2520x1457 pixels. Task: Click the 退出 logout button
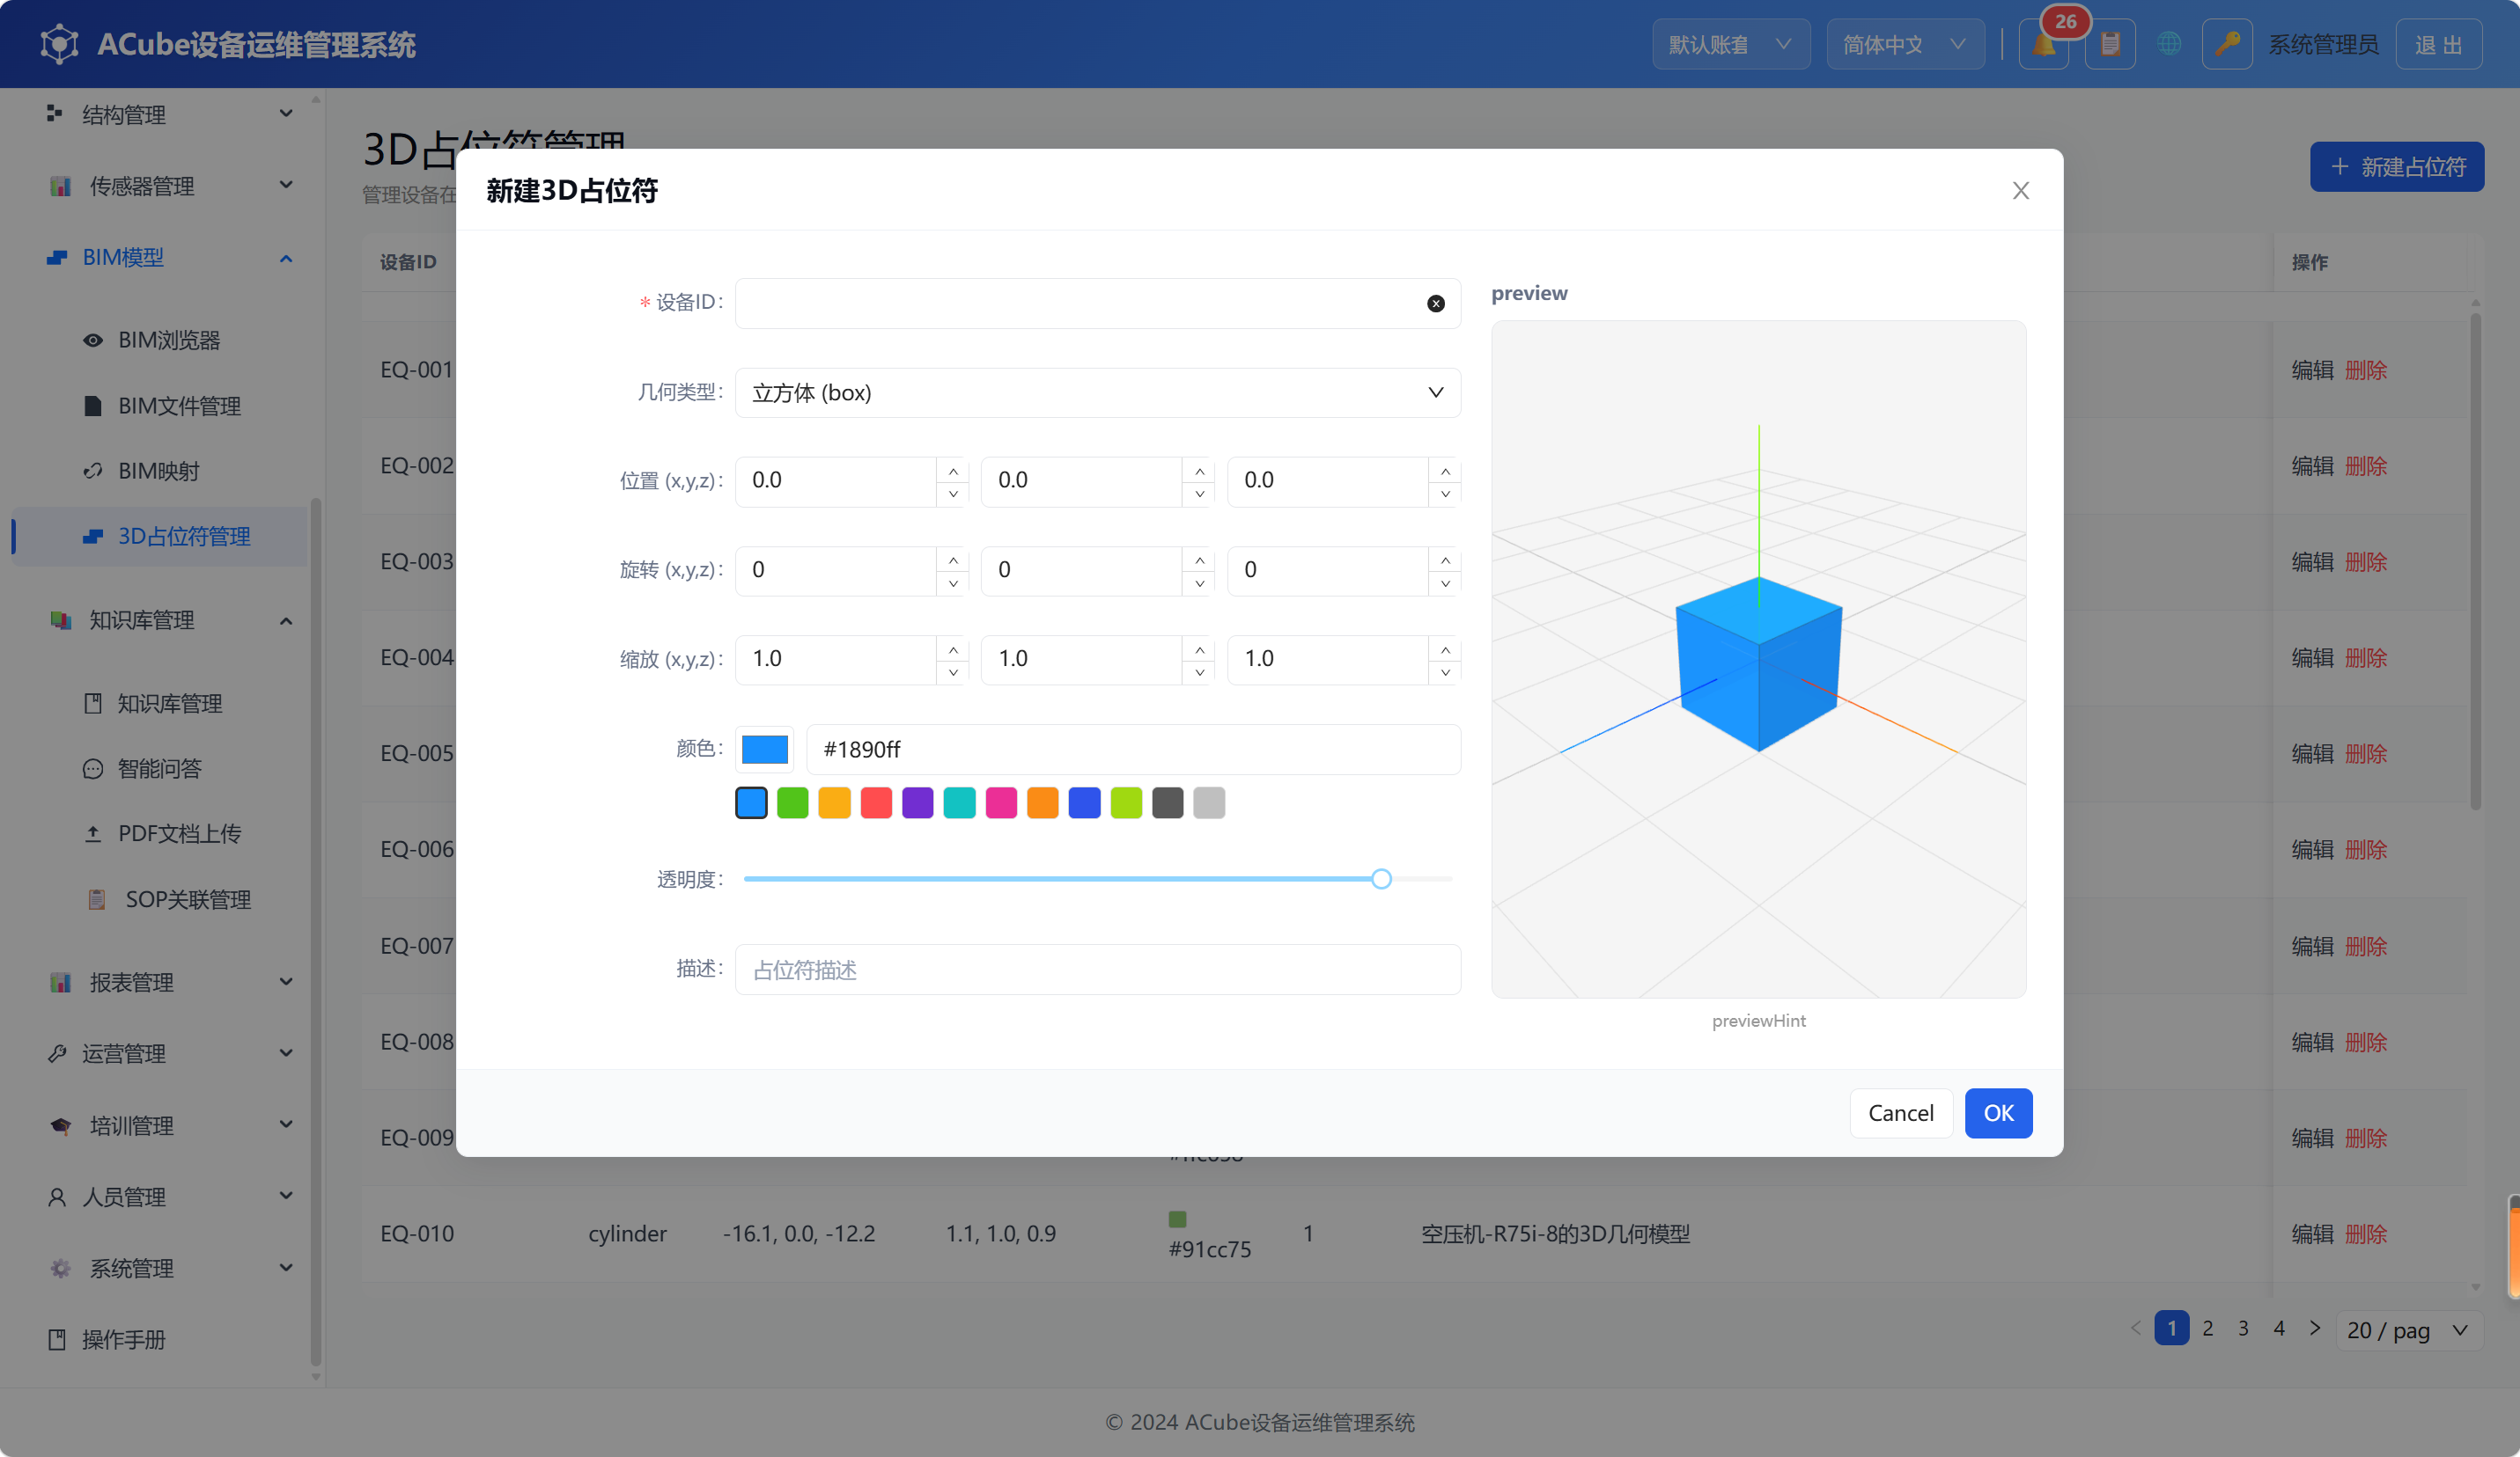click(x=2438, y=44)
